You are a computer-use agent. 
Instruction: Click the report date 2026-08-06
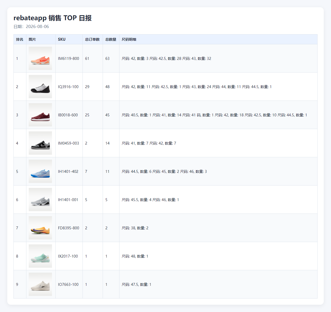tap(37, 26)
